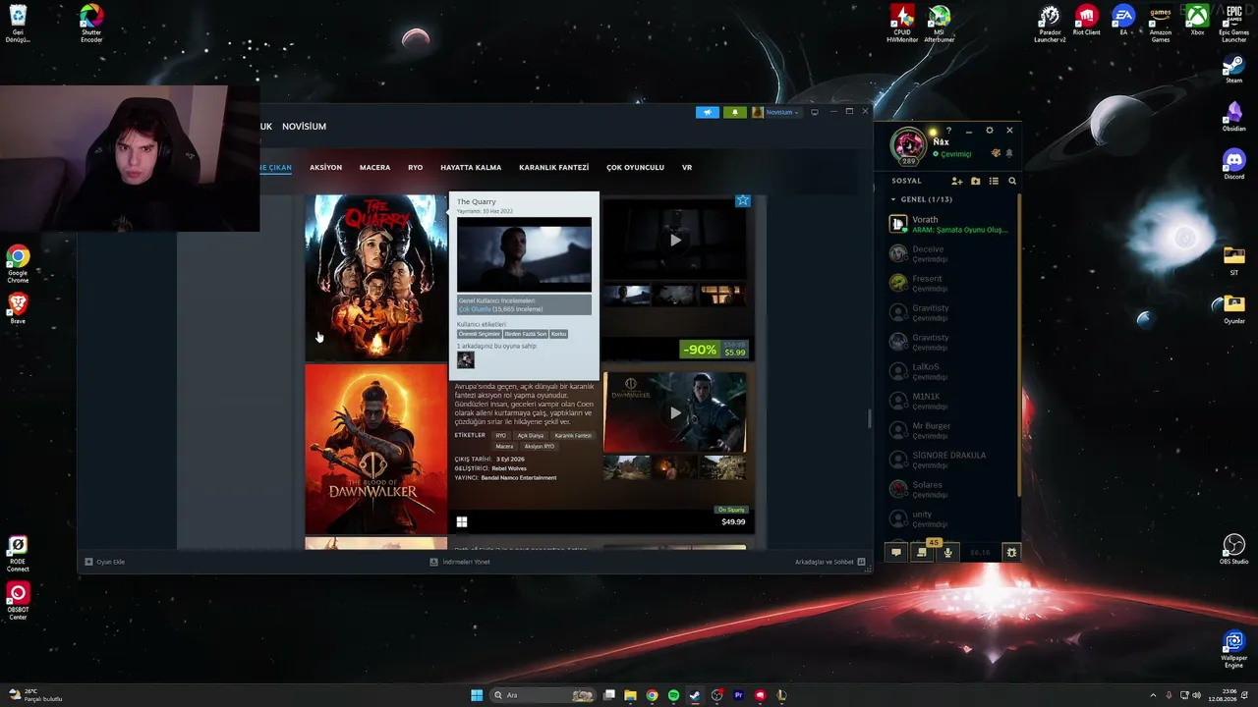
Task: Click the -90% $5.99 price button
Action: [715, 350]
